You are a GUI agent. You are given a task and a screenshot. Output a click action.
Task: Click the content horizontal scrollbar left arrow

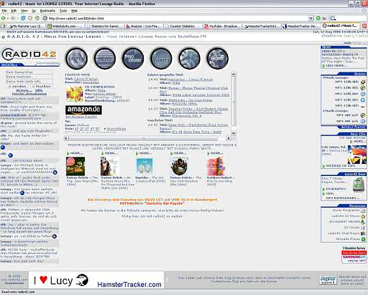tap(66, 138)
